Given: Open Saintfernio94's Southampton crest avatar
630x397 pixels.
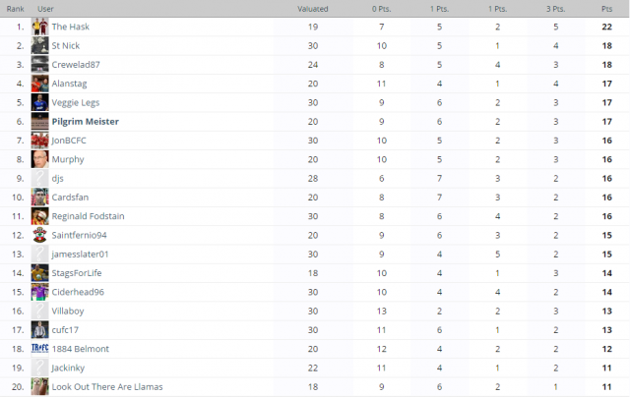Looking at the screenshot, I should [x=39, y=236].
